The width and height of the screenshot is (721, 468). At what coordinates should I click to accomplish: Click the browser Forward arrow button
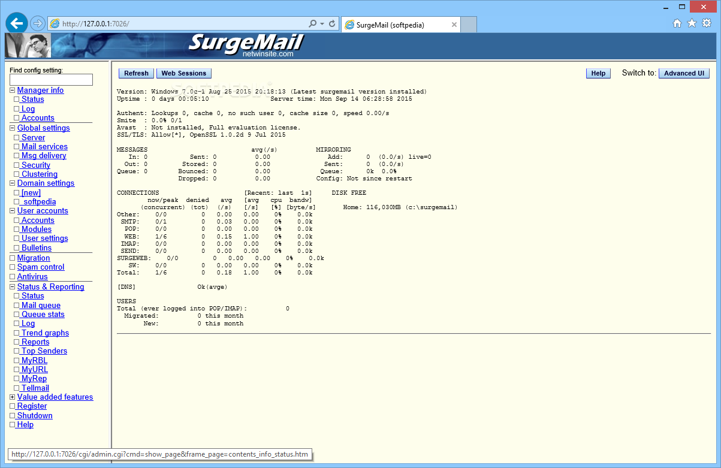click(38, 24)
